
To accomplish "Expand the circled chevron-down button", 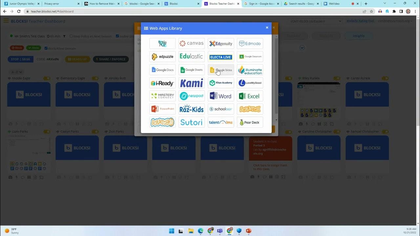I will pyautogui.click(x=302, y=48).
